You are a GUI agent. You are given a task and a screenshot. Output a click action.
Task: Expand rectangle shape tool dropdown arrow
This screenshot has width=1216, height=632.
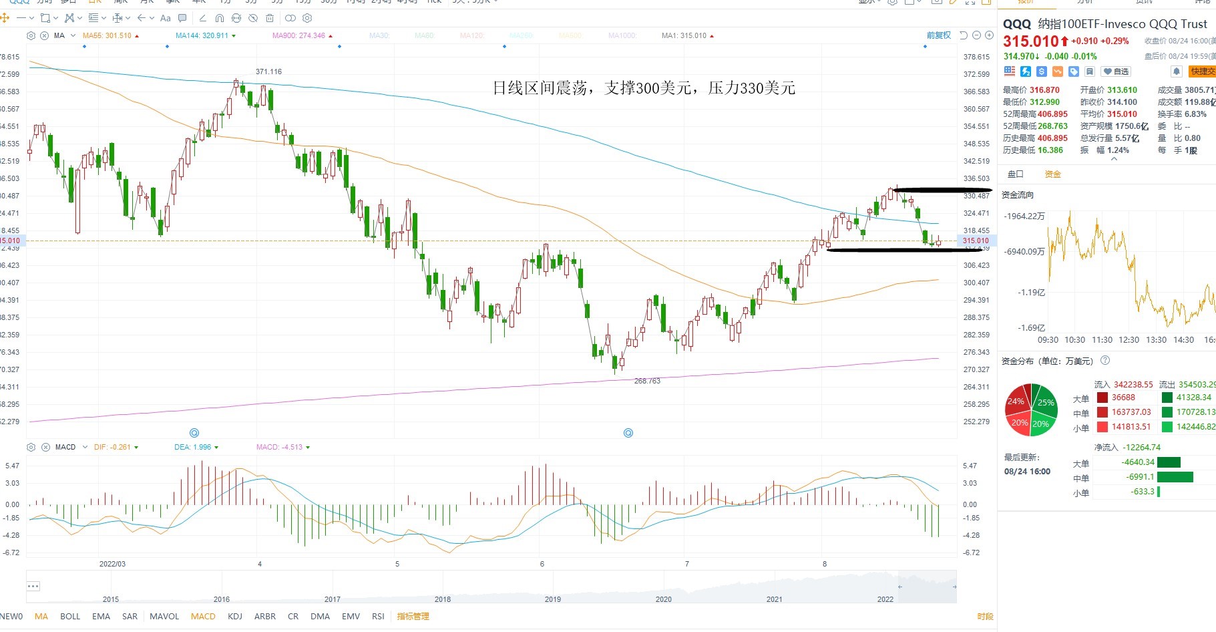[55, 18]
